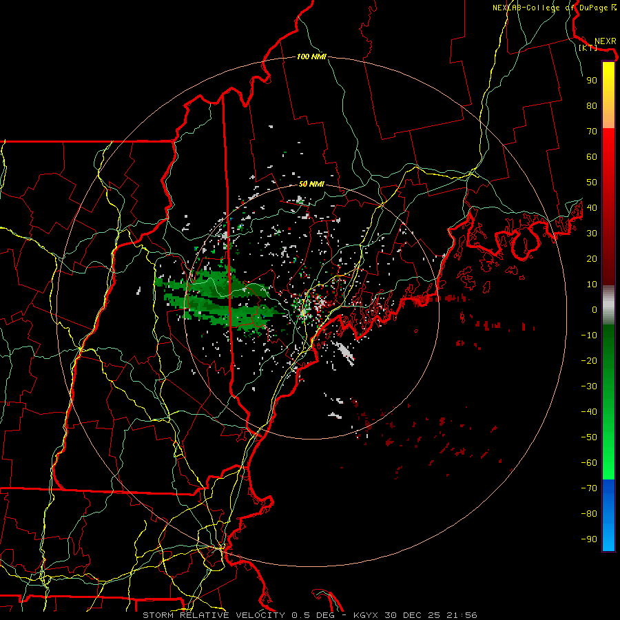
Task: Click the -50 scale value
Action: tap(589, 437)
